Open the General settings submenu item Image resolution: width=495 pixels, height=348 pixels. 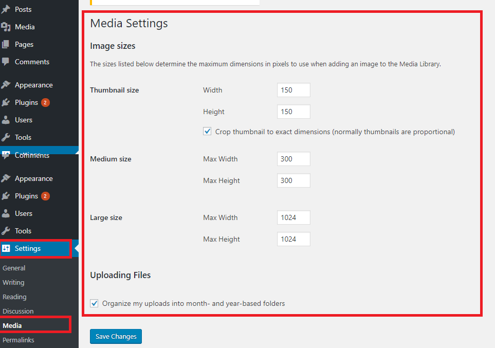pos(14,268)
